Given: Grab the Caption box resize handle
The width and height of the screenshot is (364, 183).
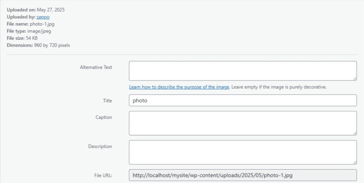Looking at the screenshot, I should tap(355, 133).
